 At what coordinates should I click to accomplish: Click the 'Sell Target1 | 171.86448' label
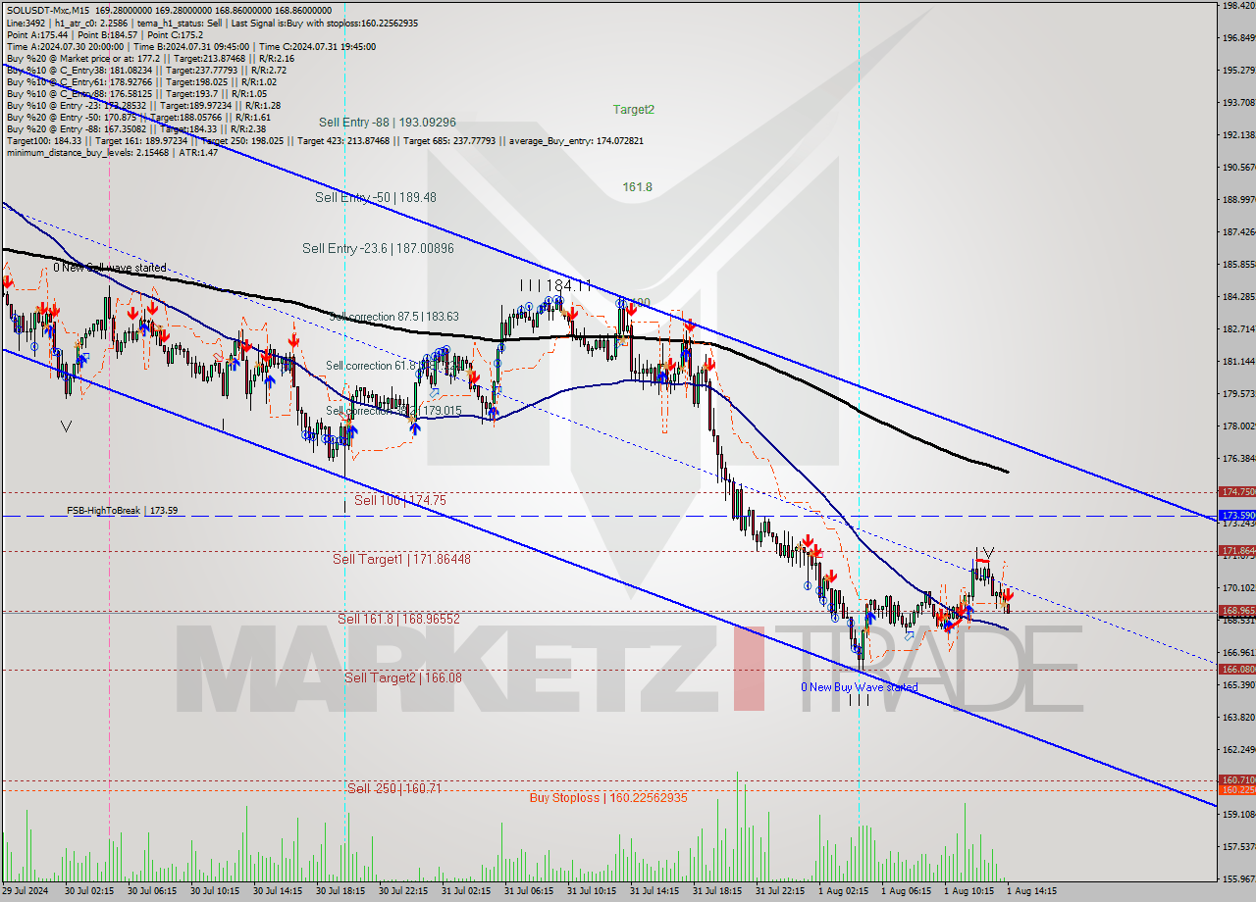click(x=401, y=559)
